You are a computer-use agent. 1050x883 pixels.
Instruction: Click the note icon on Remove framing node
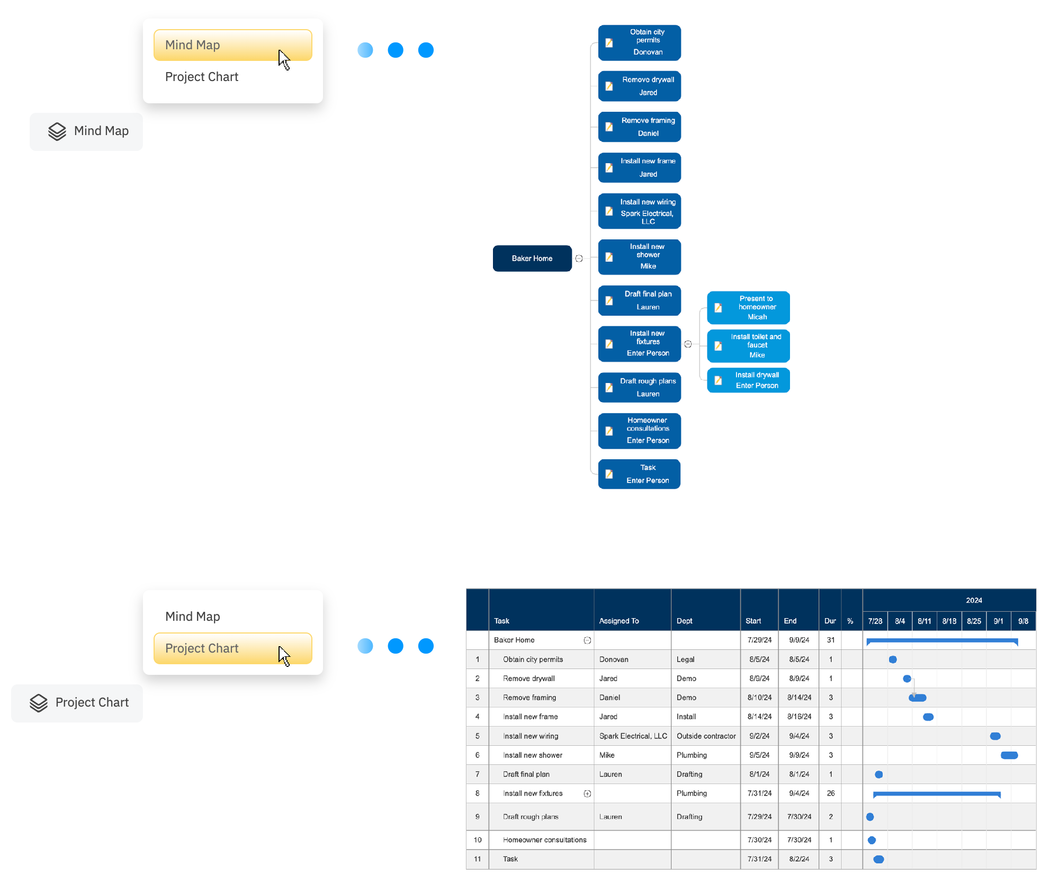(x=608, y=127)
